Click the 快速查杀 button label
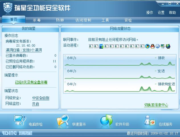Viewport: 180px width, 137px height. pos(79,124)
